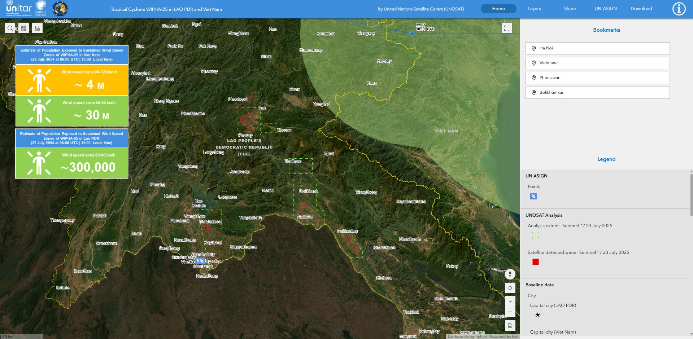Open the basemap gallery widget

coord(24,28)
